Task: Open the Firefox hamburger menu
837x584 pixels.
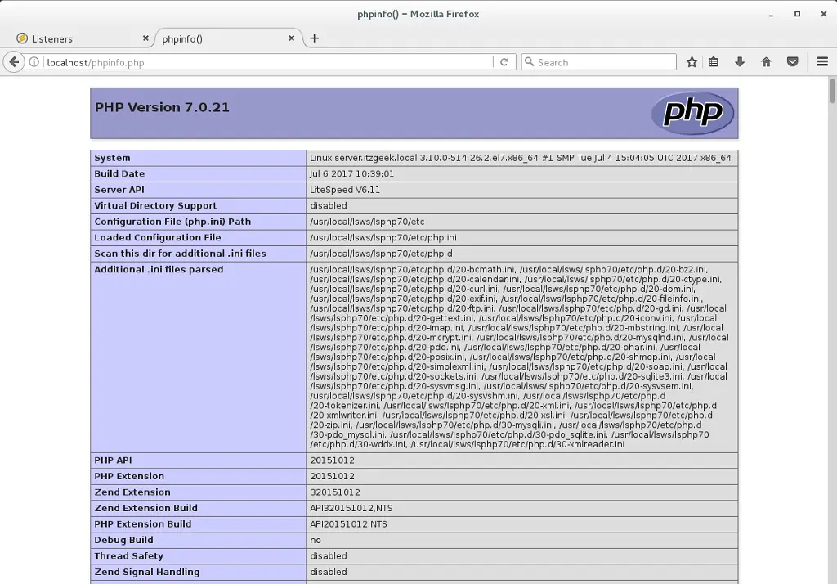Action: [822, 62]
